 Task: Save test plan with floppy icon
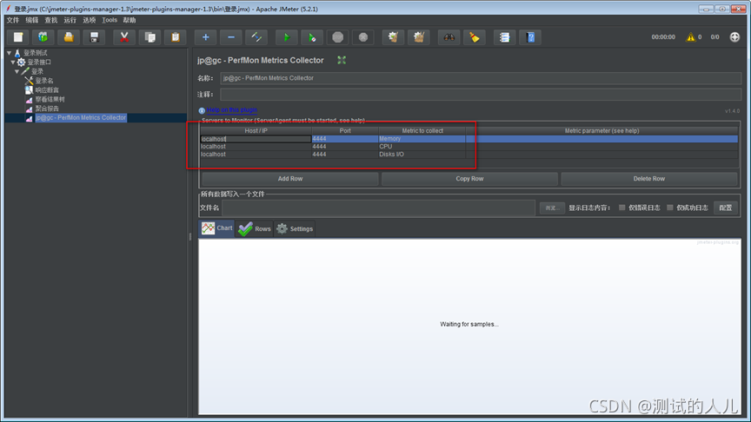point(94,37)
